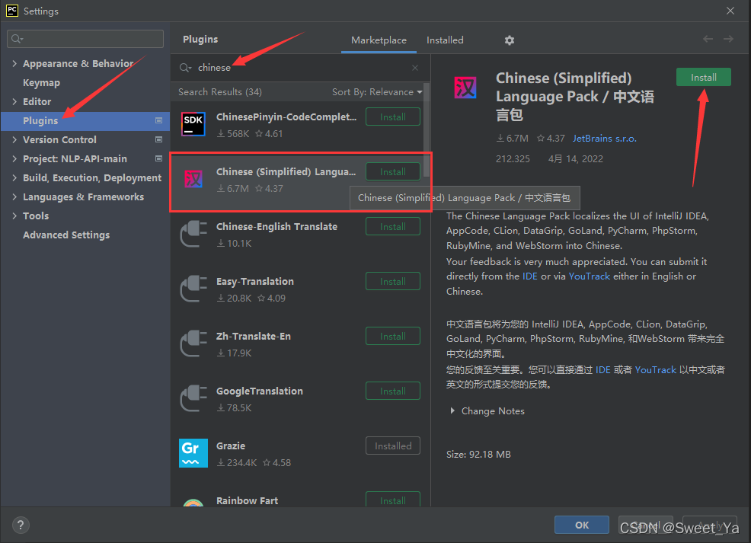The height and width of the screenshot is (543, 751).
Task: Switch to the Marketplace tab
Action: point(379,40)
